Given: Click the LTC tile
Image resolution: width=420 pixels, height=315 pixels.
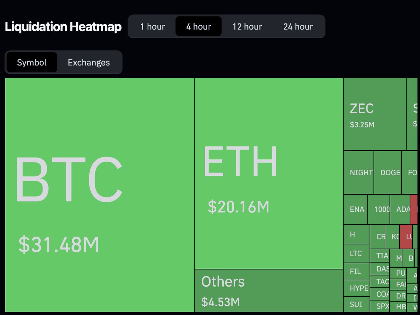Looking at the screenshot, I should coord(357,253).
